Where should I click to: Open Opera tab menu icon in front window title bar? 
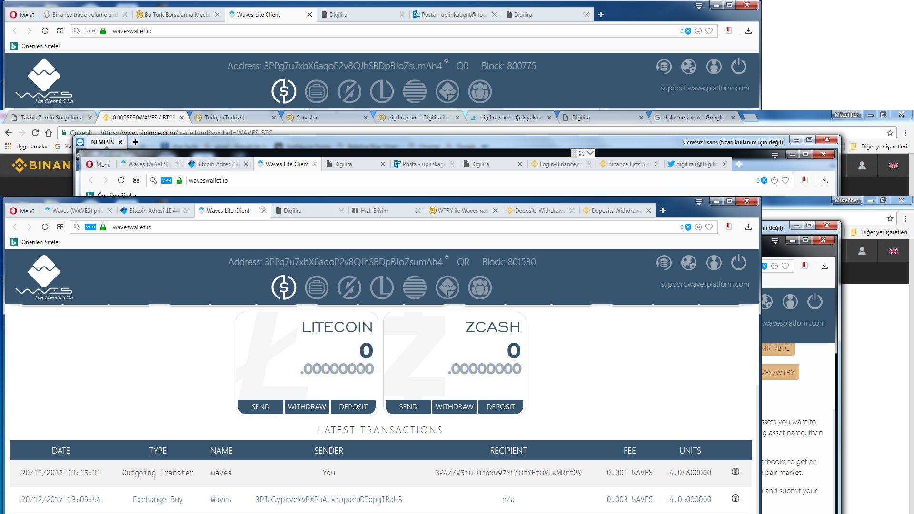click(x=699, y=202)
